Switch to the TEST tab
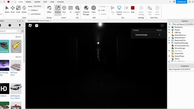Screen dimensions: 194x109 (x=45, y=2)
